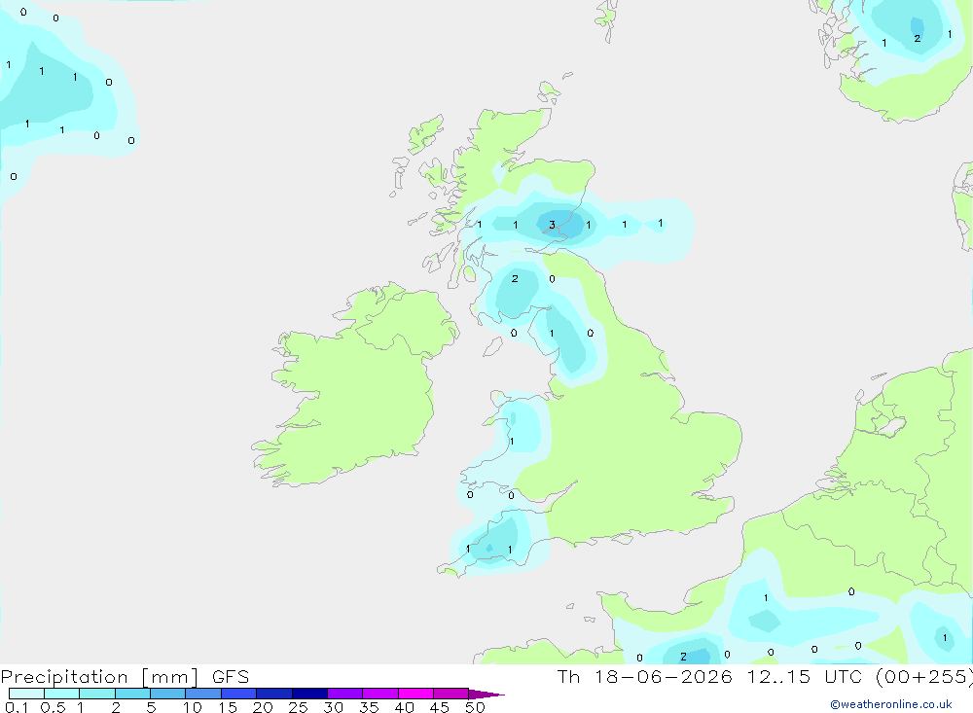The height and width of the screenshot is (713, 973).
Task: Open the weatheronline.co.uk credit link
Action: tap(891, 704)
